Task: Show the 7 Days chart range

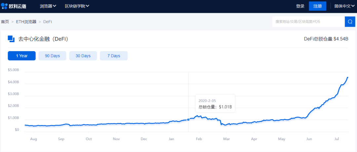Action: 114,56
